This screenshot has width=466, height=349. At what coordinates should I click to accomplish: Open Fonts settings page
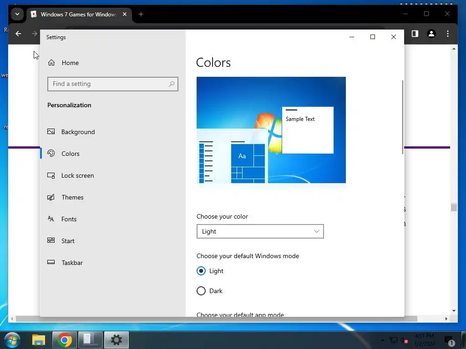(69, 219)
